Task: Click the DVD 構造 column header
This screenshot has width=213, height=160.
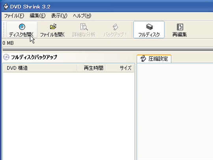Action: [x=40, y=68]
